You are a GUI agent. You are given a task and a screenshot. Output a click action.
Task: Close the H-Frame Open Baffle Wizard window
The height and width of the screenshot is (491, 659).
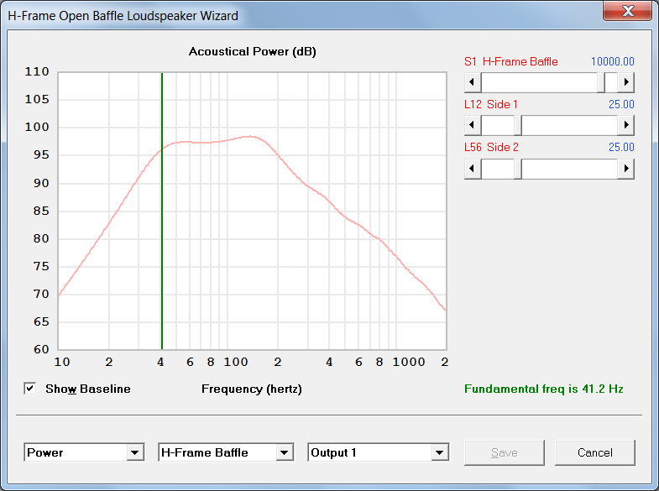pyautogui.click(x=627, y=11)
